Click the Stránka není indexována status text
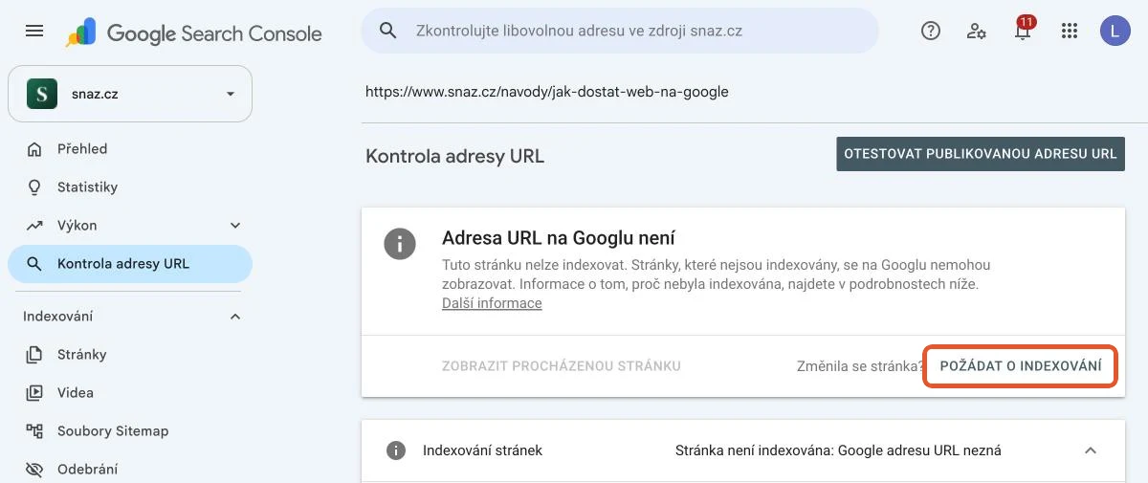Viewport: 1148px width, 483px height. click(838, 450)
